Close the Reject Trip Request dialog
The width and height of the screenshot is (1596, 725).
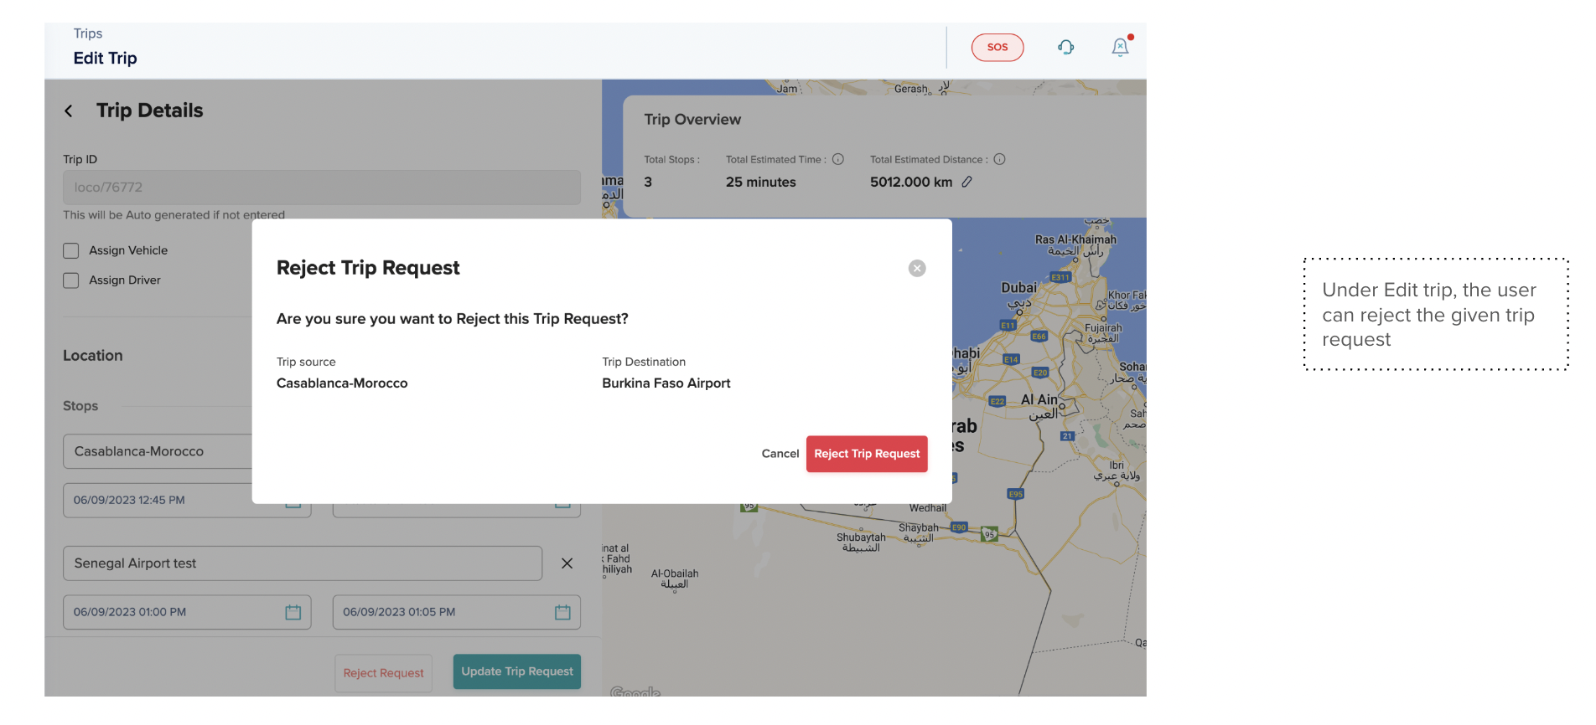pyautogui.click(x=917, y=269)
